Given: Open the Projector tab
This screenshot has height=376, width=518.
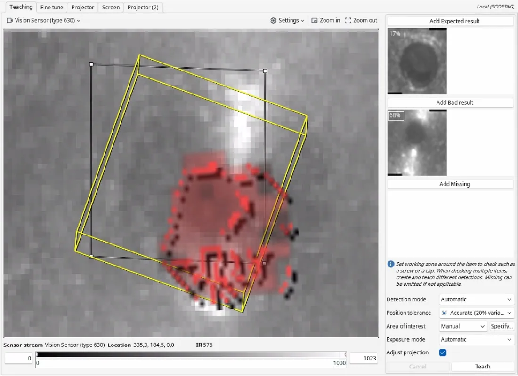Looking at the screenshot, I should (x=82, y=7).
